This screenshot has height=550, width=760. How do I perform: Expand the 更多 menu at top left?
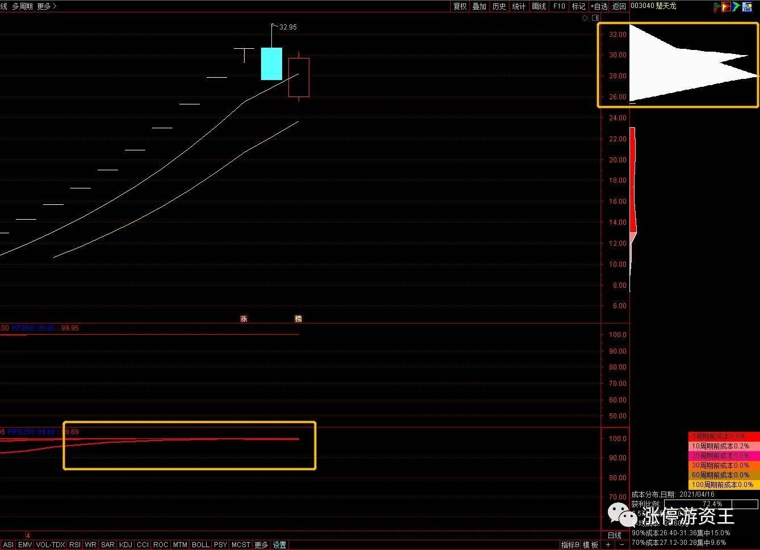(x=47, y=6)
